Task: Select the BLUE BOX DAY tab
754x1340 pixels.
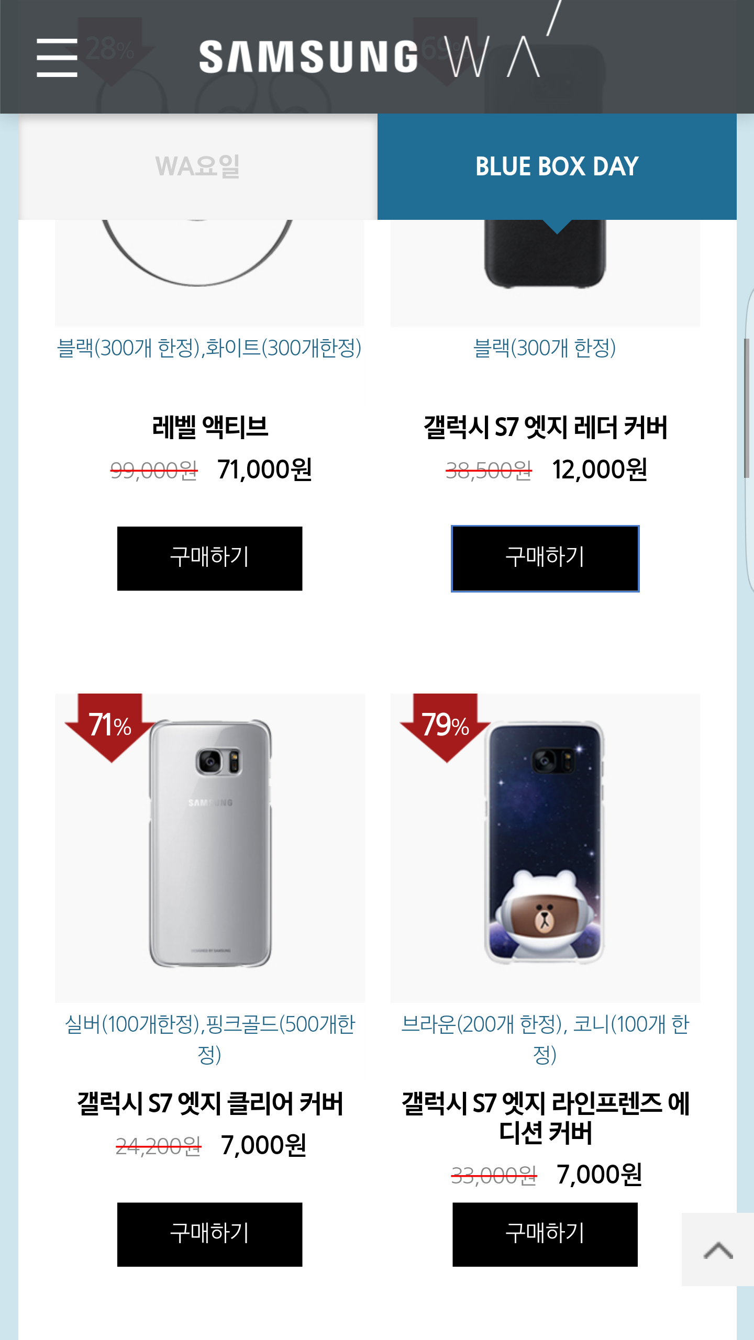Action: click(557, 166)
